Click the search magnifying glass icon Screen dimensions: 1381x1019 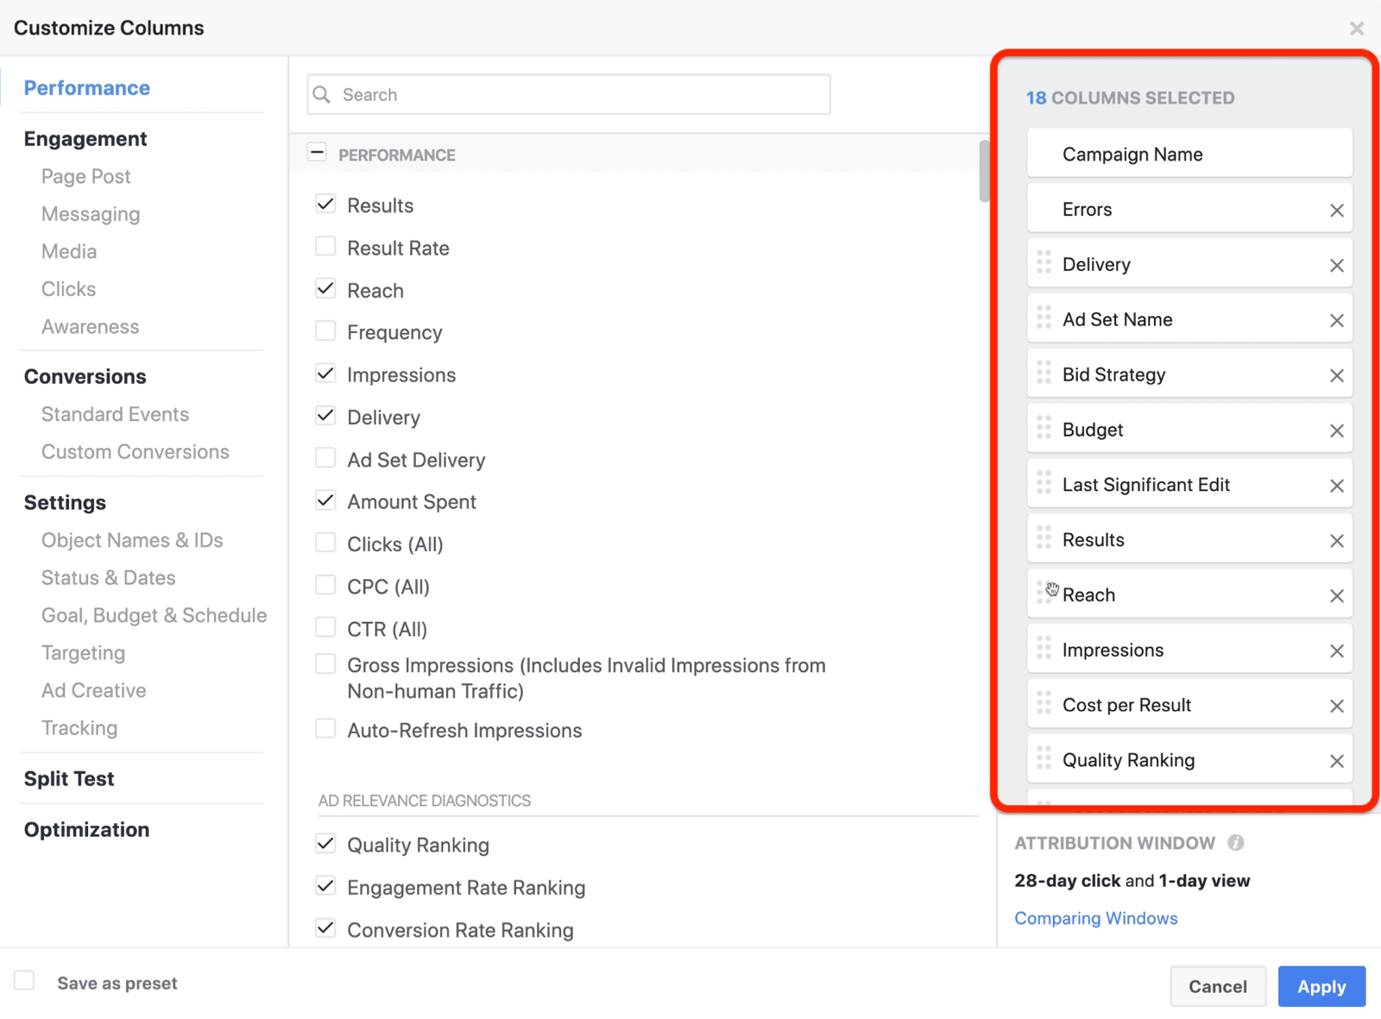(321, 94)
